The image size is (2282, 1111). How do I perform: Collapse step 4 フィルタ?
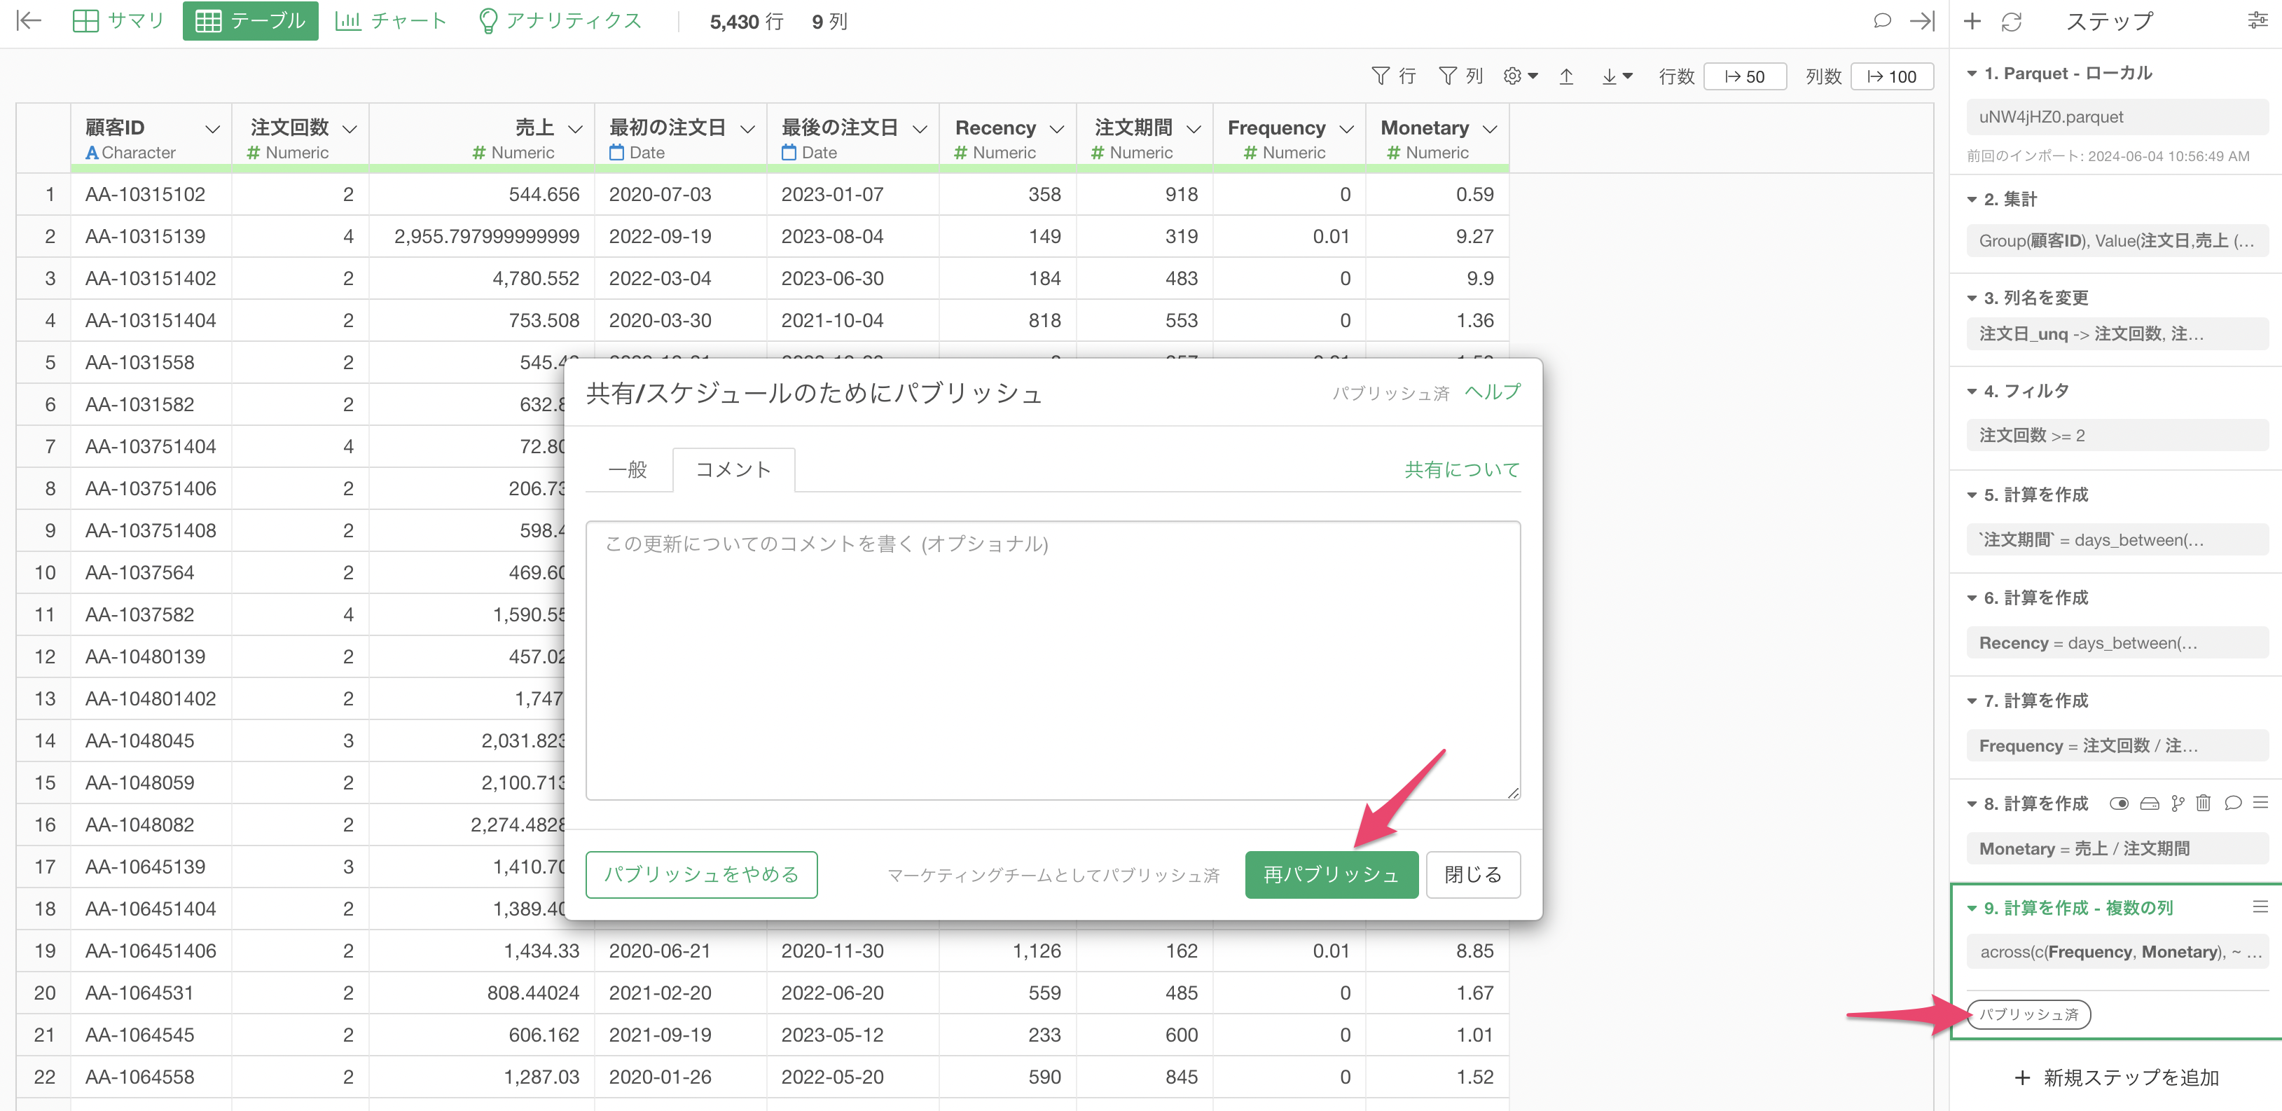tap(1972, 392)
